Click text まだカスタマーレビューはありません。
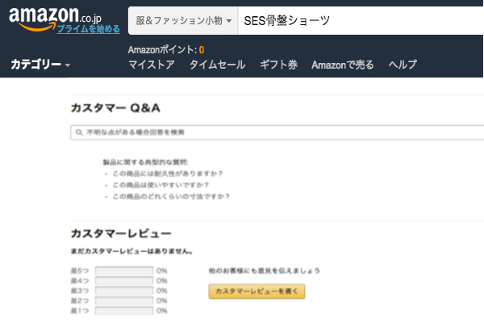The height and width of the screenshot is (323, 484). pos(131,252)
